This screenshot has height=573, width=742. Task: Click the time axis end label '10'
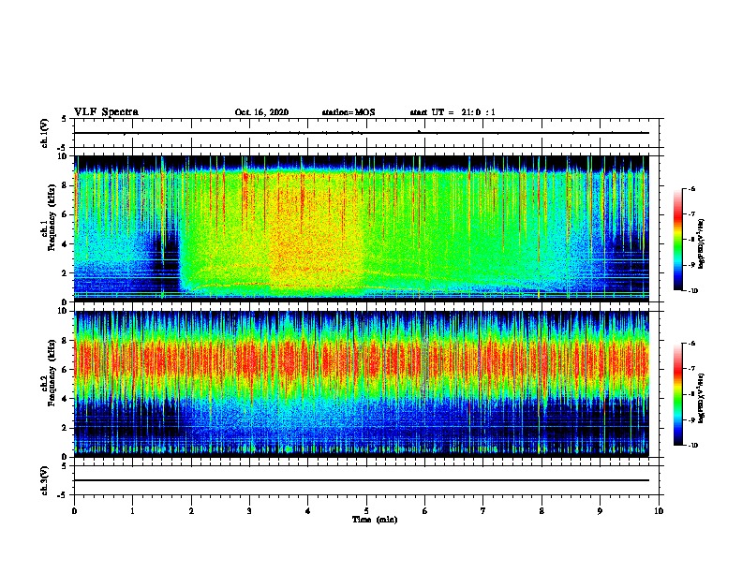pos(659,511)
